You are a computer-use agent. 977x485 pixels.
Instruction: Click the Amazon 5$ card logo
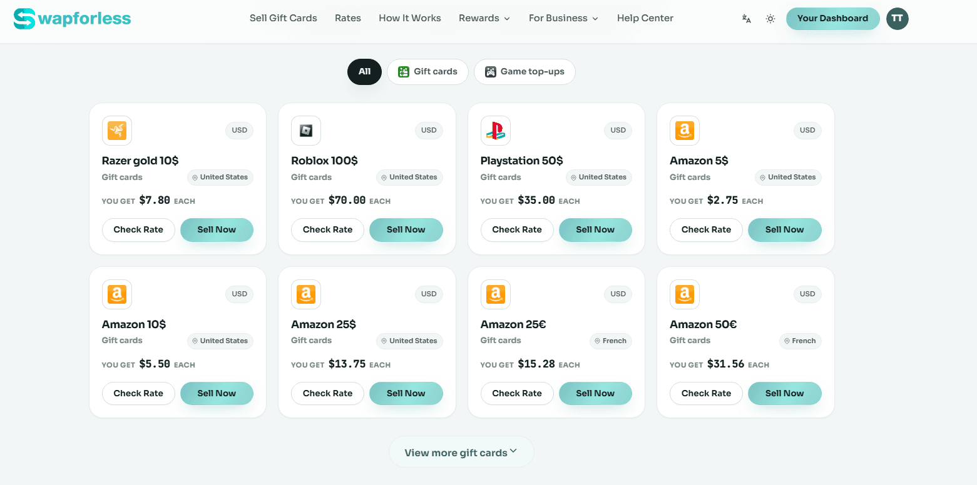685,131
